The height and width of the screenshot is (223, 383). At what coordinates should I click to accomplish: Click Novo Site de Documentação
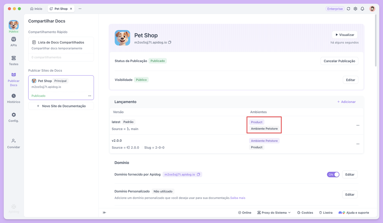pos(61,106)
